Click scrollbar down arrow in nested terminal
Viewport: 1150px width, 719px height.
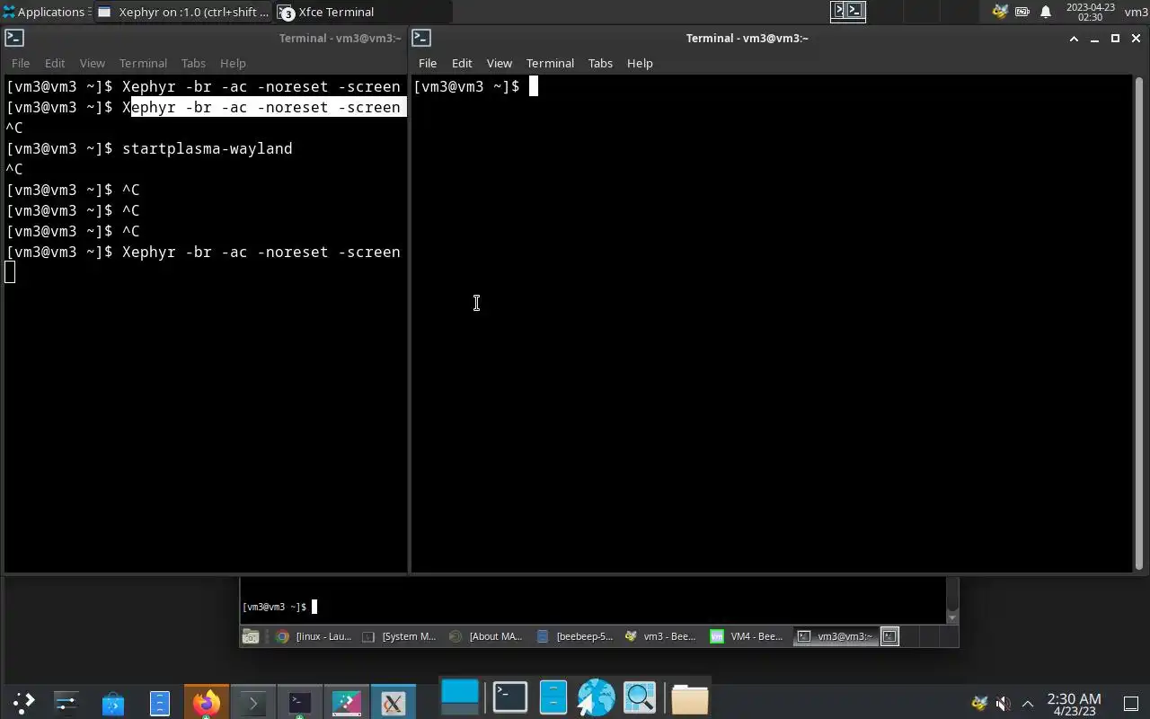952,618
